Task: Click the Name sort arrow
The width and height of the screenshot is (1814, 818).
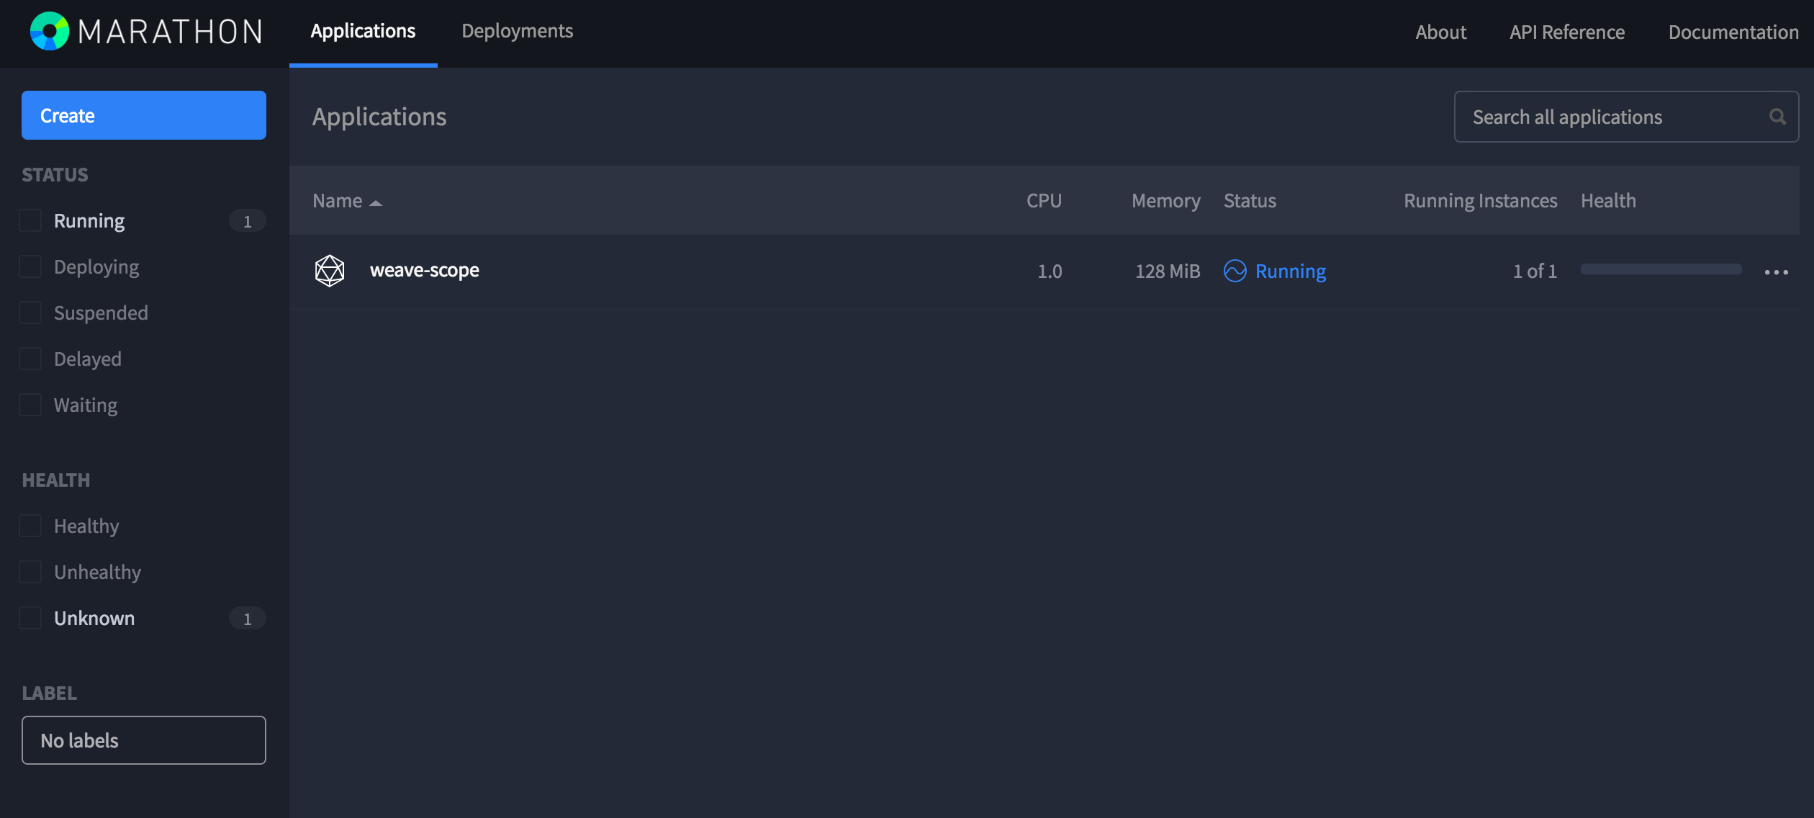Action: 376,203
